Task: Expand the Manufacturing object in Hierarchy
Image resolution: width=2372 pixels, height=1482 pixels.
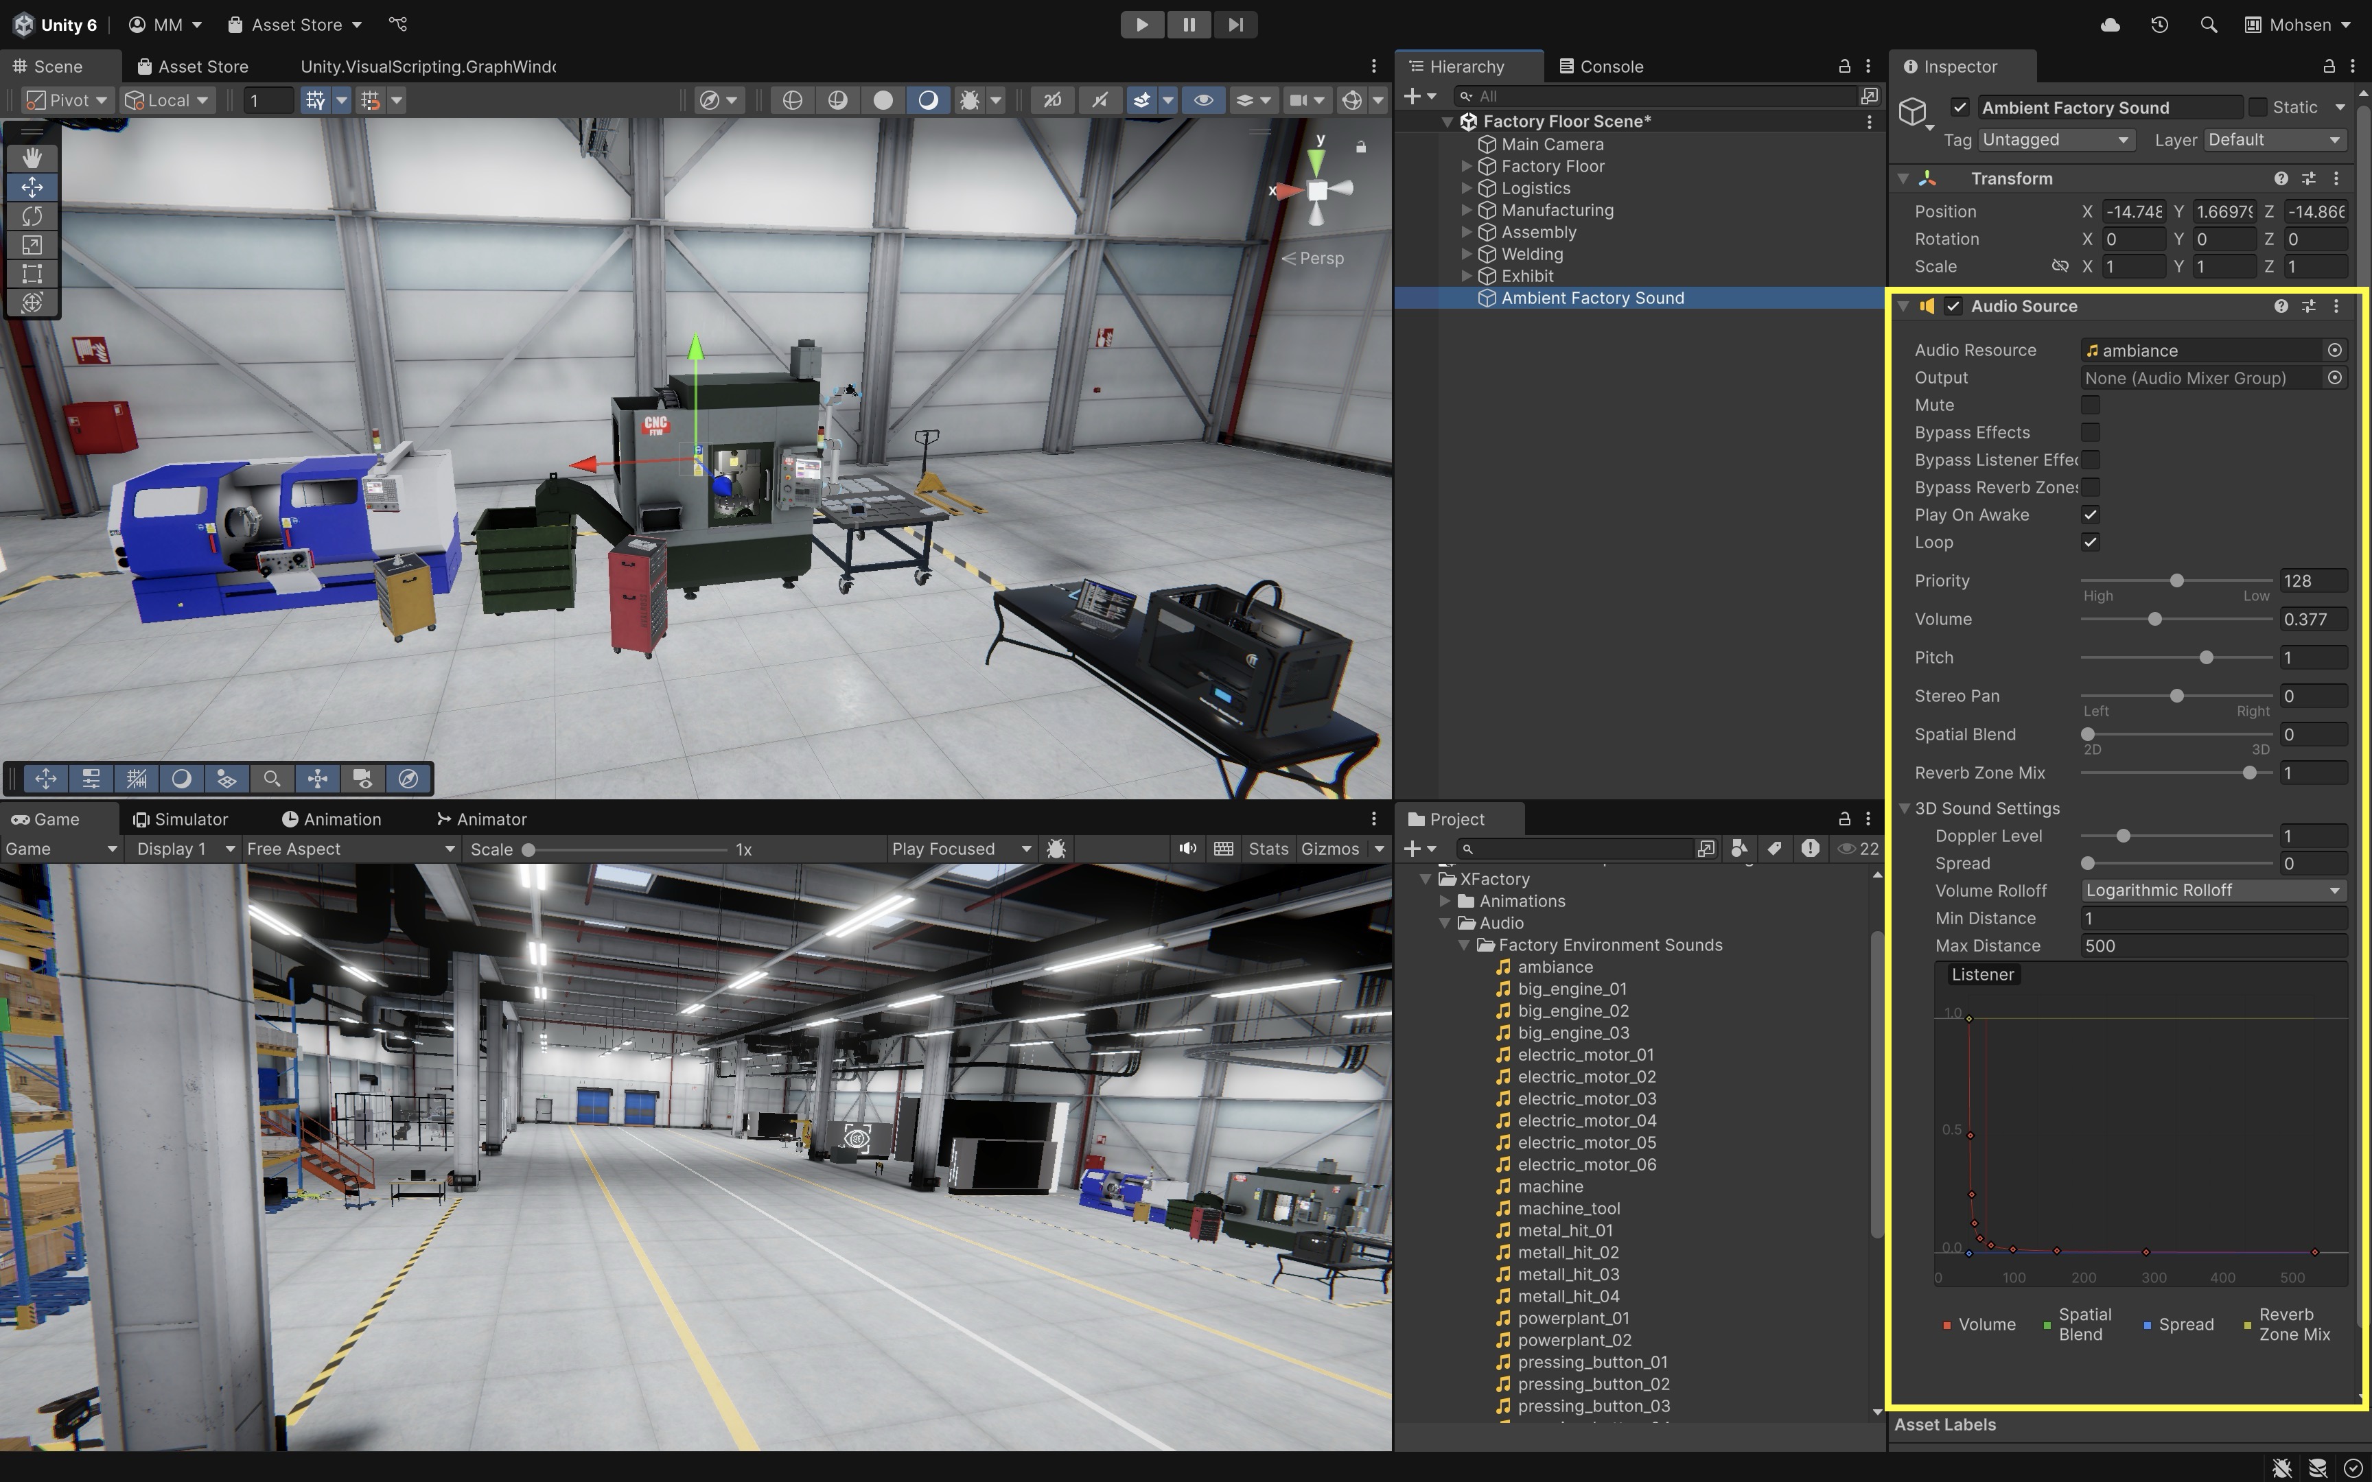Action: 1466,210
